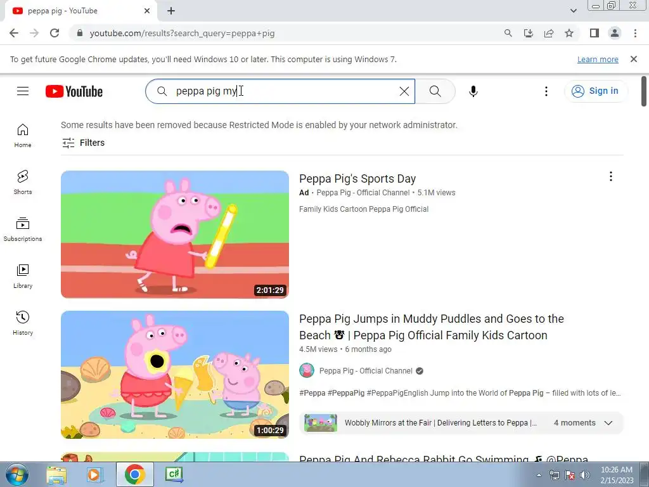Open Action Center flag icon in tray

point(570,475)
